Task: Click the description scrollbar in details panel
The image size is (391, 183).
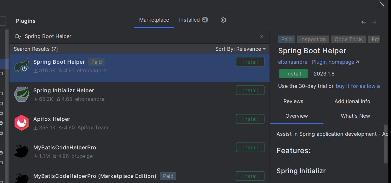Action: [x=386, y=143]
